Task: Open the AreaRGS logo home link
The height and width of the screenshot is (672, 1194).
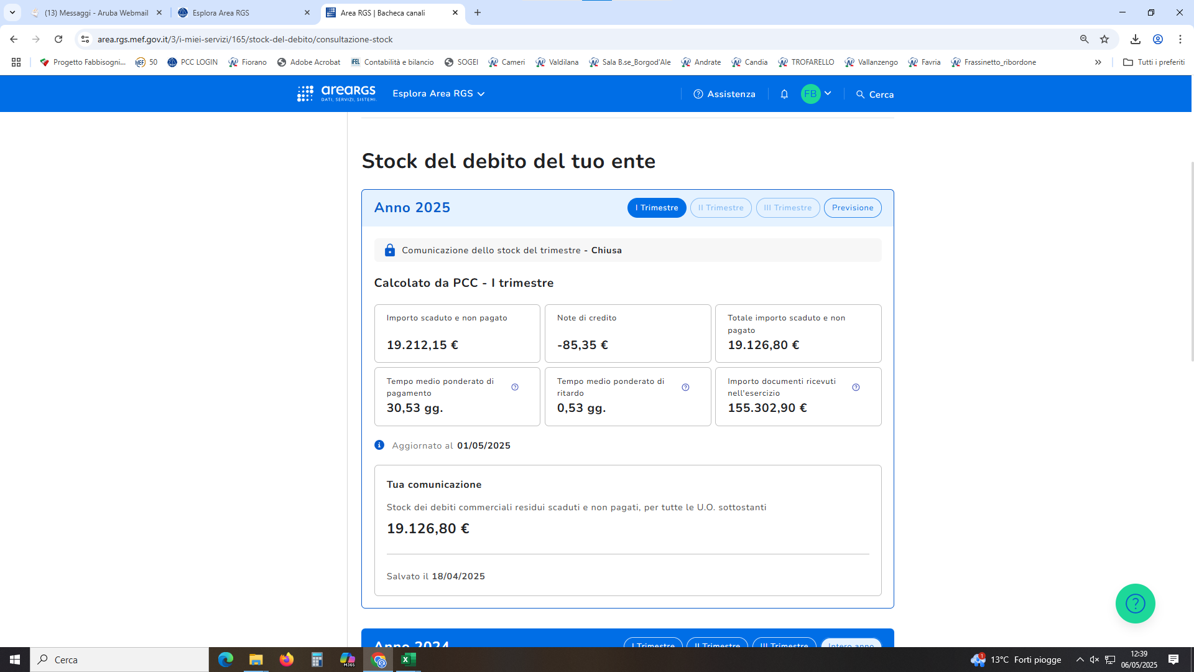Action: click(336, 94)
